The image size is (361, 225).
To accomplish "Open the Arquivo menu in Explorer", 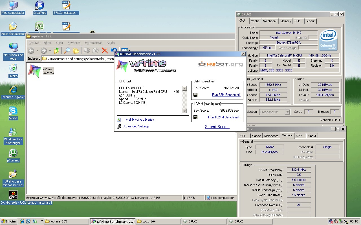I will 34,43.
